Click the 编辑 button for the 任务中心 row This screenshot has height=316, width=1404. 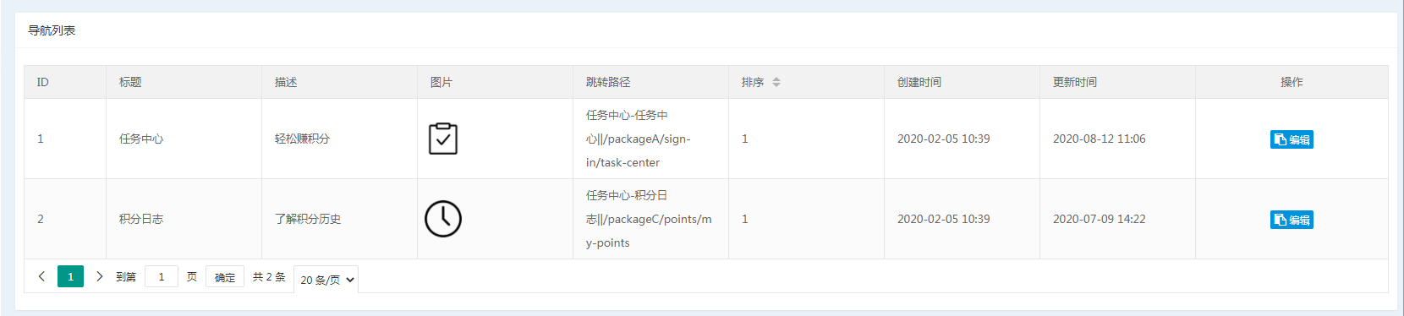point(1292,139)
